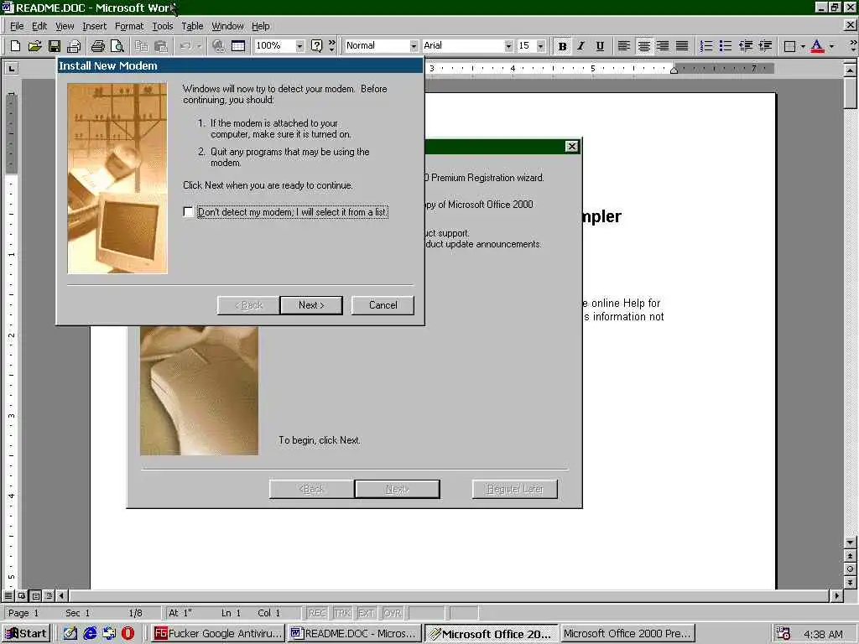Image resolution: width=859 pixels, height=644 pixels.
Task: Open the zoom percentage dropdown
Action: pyautogui.click(x=299, y=46)
